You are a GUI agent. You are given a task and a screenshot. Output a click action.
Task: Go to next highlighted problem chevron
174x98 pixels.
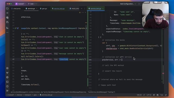[85, 13]
